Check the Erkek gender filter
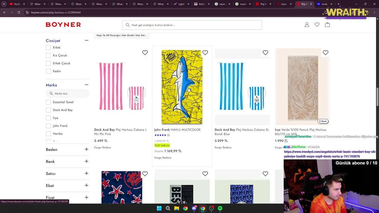The image size is (379, 213). tap(48, 47)
